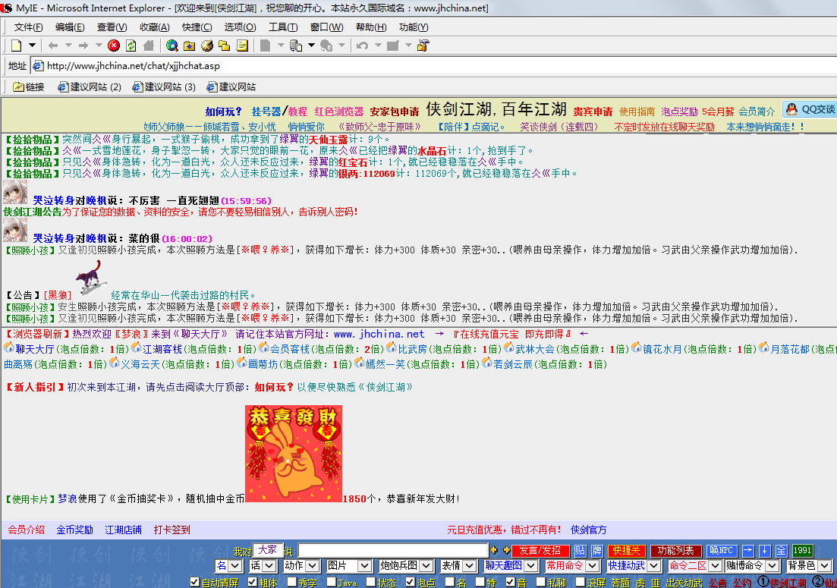The image size is (837, 588).
Task: Click the blue right-arrow button near 唤NPC
Action: click(x=748, y=551)
